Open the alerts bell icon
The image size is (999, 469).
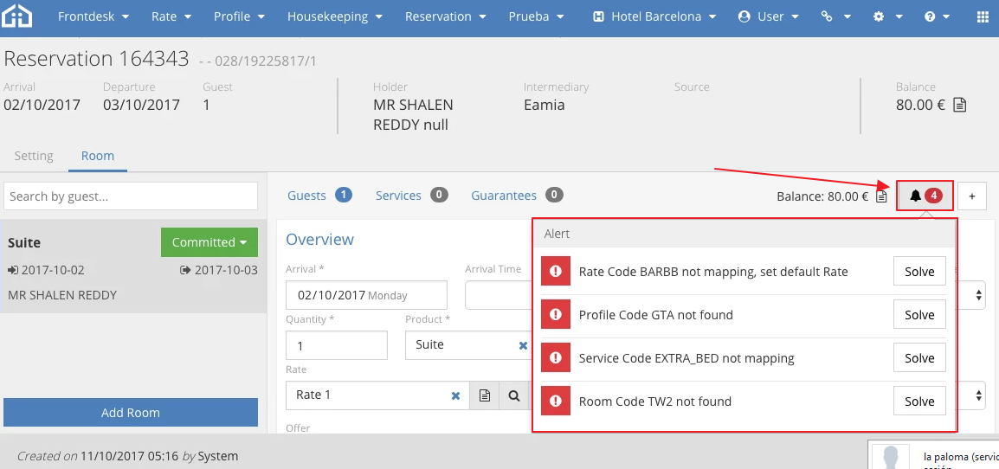pos(925,196)
